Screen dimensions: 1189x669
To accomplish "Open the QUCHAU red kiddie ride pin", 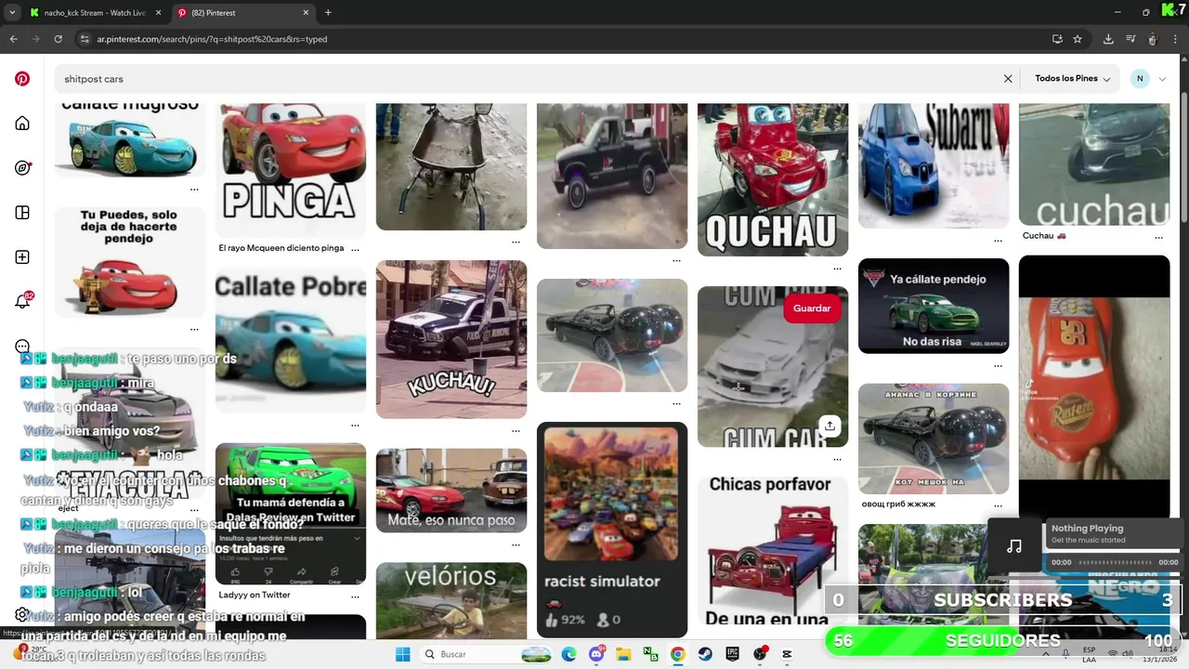I will 773,179.
